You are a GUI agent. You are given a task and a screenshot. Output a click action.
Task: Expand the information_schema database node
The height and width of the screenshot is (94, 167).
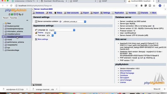3,31
